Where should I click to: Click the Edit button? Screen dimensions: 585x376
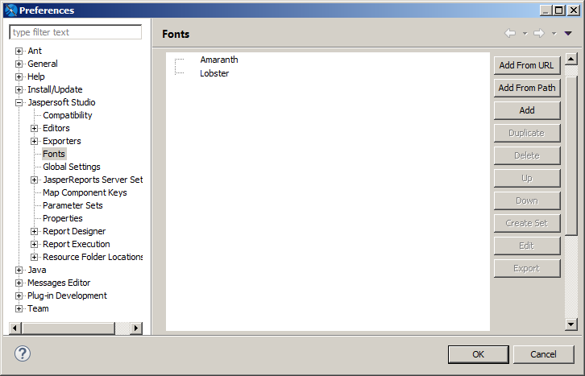pos(527,246)
